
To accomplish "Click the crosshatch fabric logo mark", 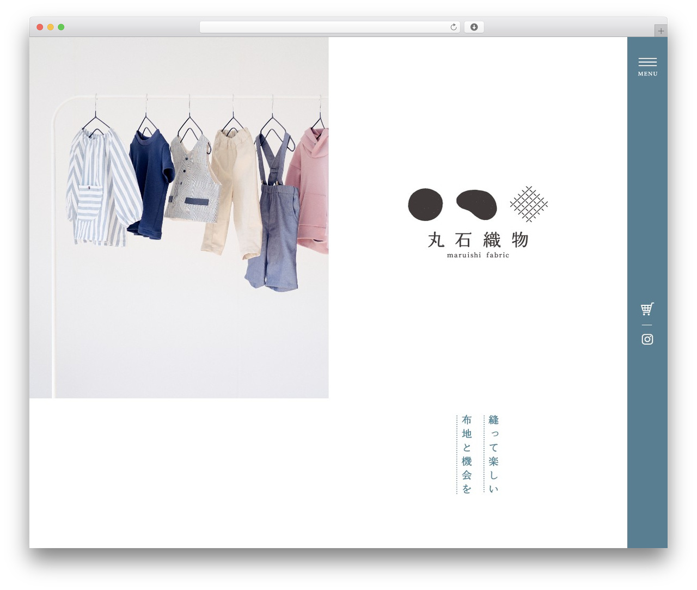I will (x=529, y=204).
